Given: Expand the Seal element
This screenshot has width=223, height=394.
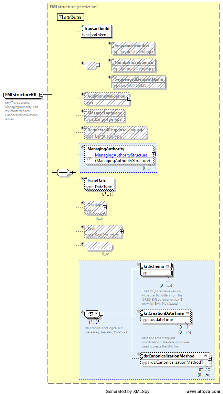Looking at the screenshot, I should (x=121, y=231).
